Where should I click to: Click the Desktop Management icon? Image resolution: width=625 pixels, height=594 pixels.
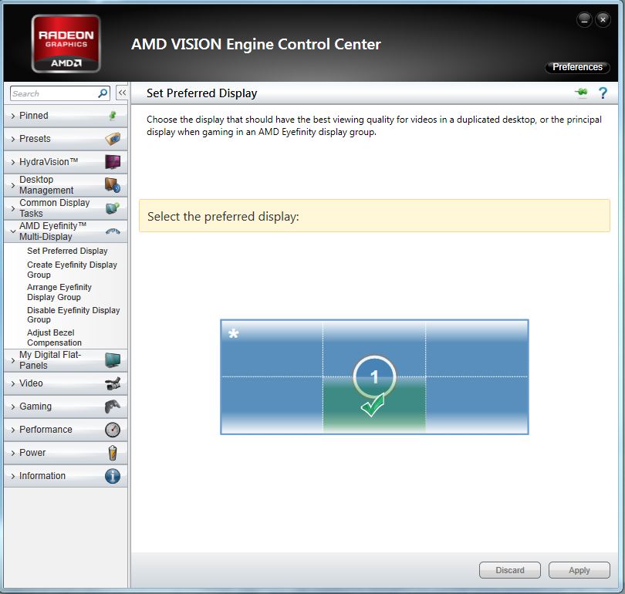pos(113,185)
